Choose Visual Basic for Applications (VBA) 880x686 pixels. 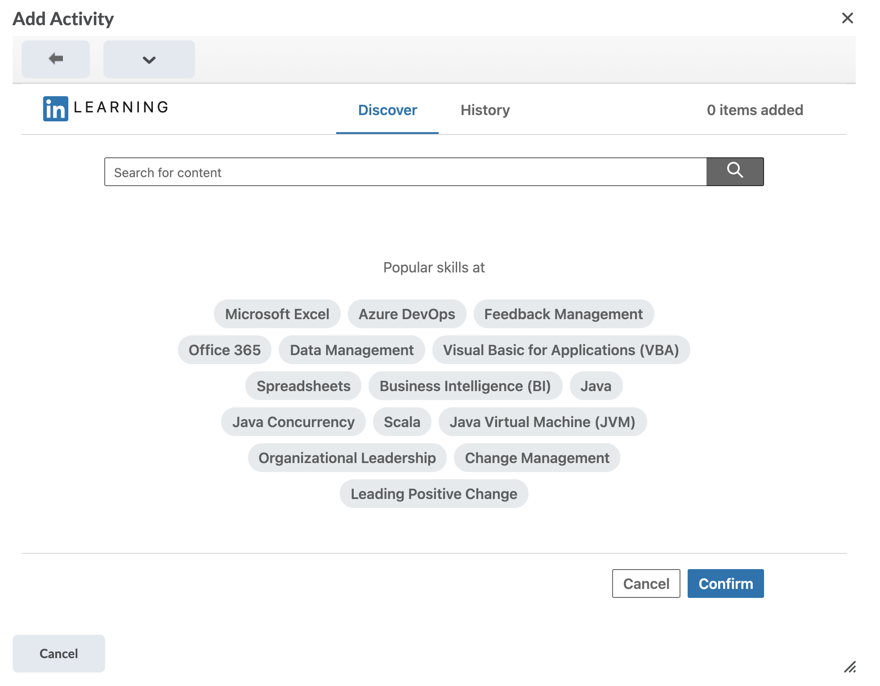(x=561, y=350)
